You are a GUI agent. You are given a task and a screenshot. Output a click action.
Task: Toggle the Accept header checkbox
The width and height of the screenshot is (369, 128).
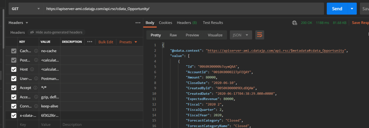coord(14,88)
